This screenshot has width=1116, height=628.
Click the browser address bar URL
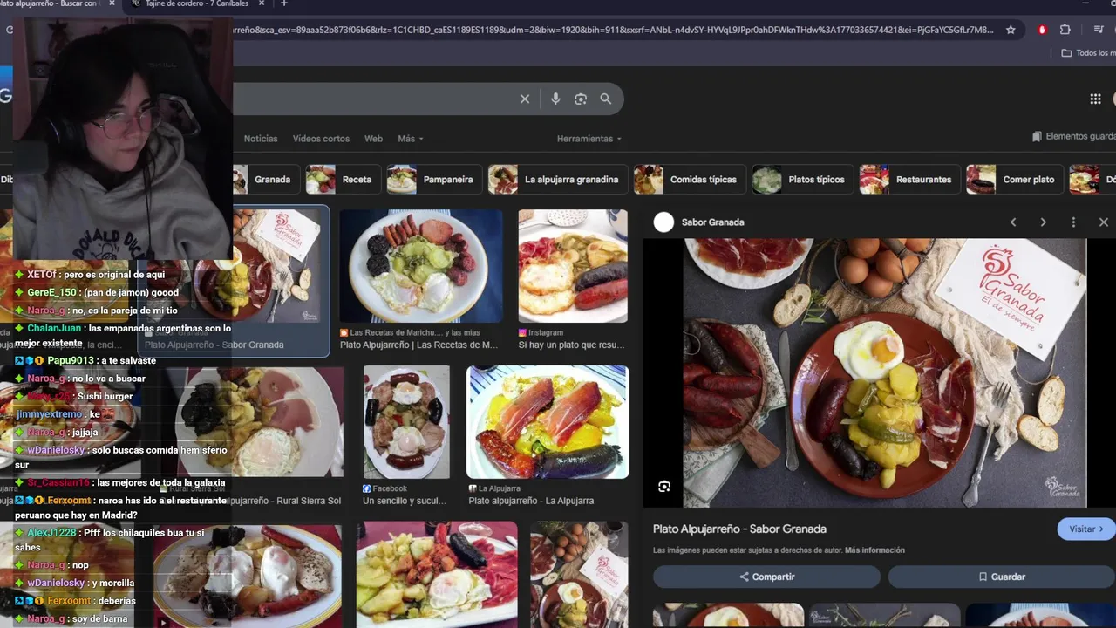coord(614,30)
